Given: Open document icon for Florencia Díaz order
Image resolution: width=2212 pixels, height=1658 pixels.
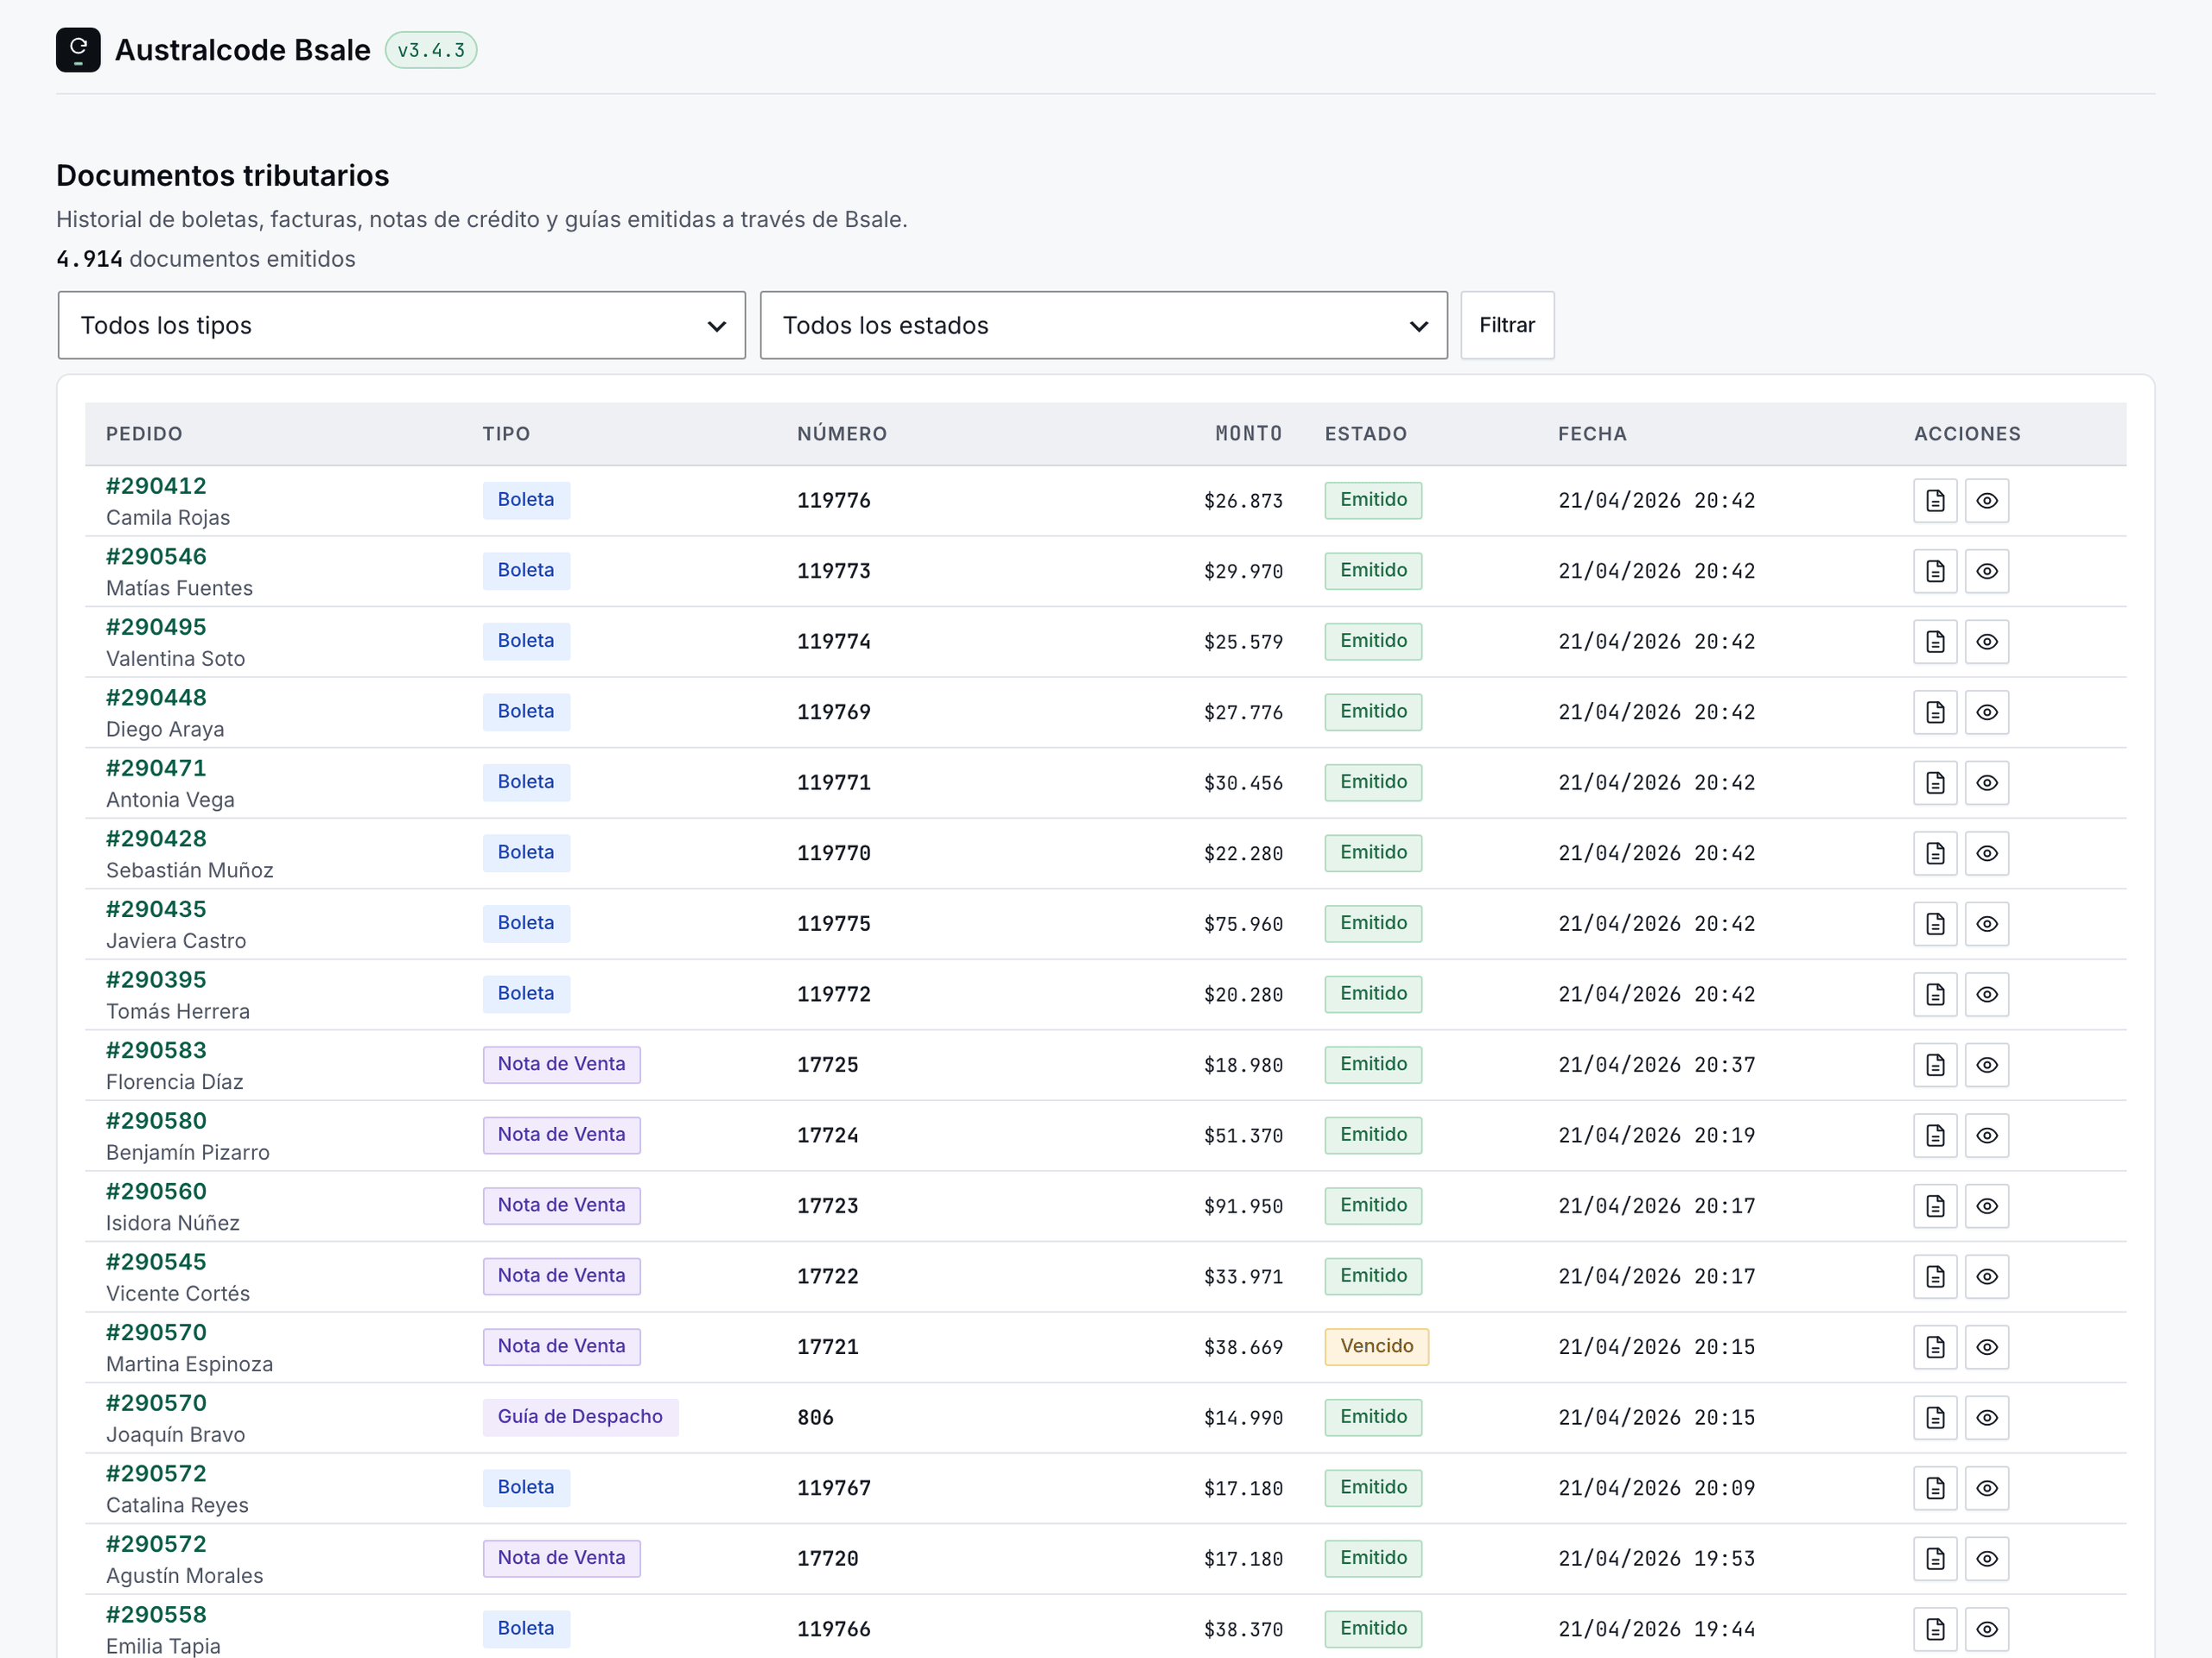Looking at the screenshot, I should tap(1935, 1065).
